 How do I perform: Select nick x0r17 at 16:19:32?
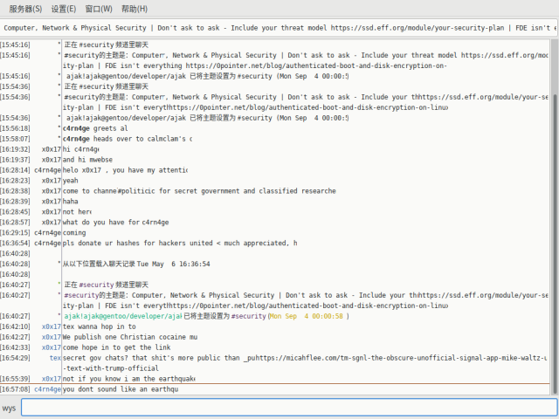51,149
